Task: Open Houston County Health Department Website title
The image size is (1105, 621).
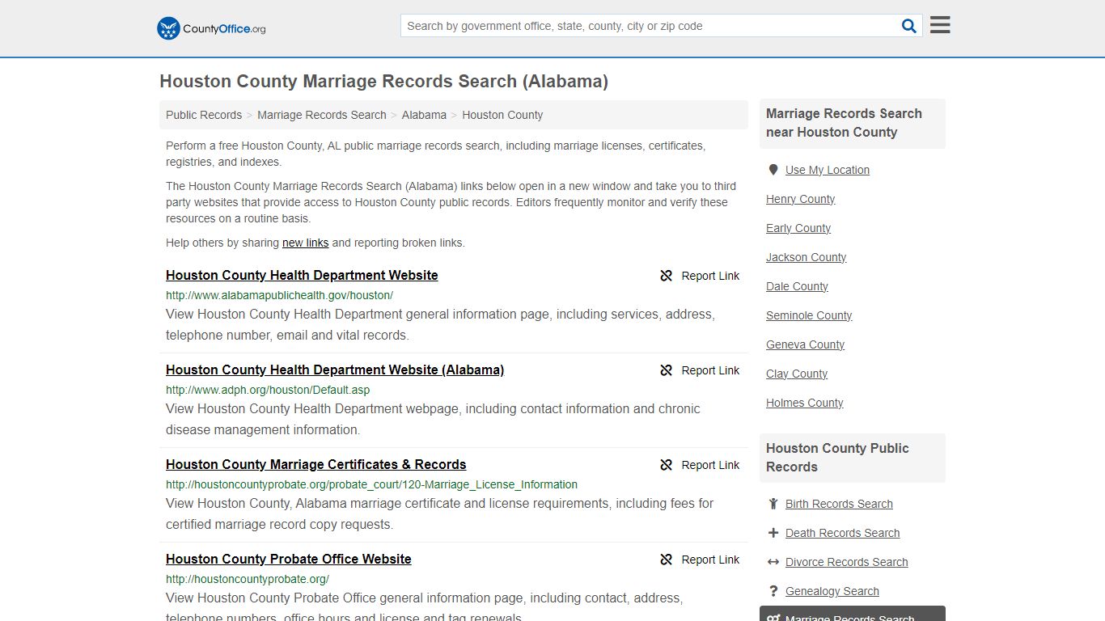Action: pos(302,276)
